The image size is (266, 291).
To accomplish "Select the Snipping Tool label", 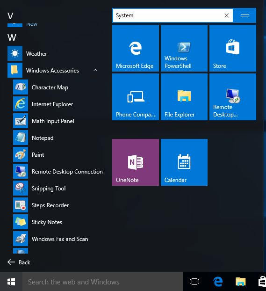I will (x=49, y=189).
